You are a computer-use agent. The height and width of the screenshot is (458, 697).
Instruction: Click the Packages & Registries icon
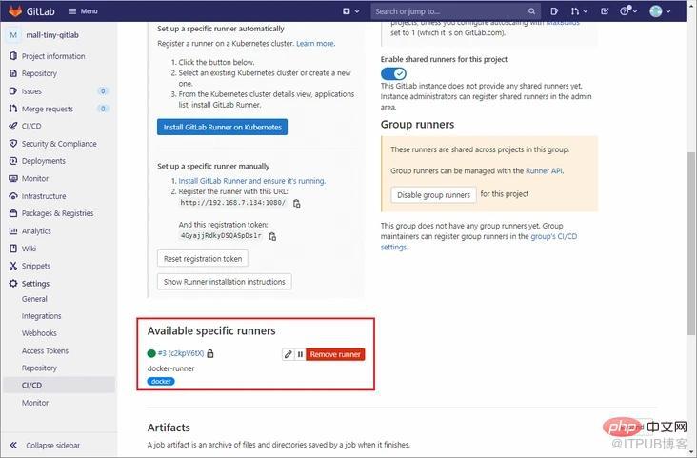(x=13, y=213)
